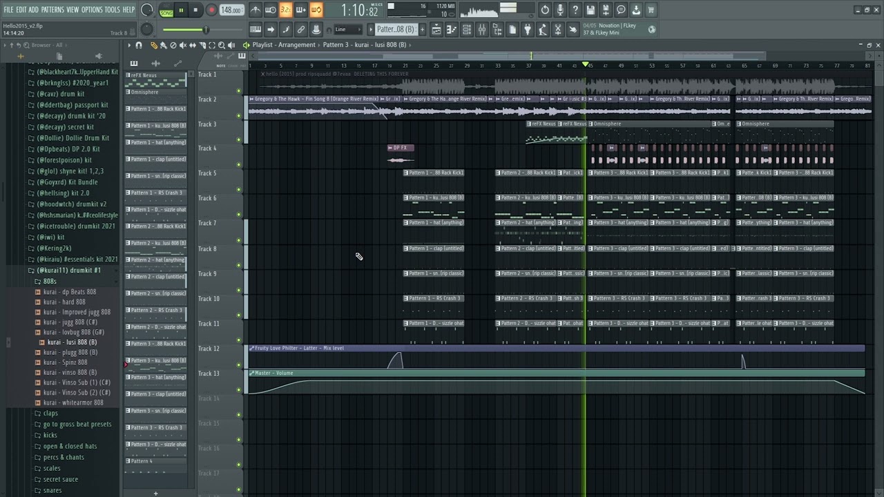This screenshot has height=497, width=884.
Task: Toggle the metronome icon
Action: 256,10
